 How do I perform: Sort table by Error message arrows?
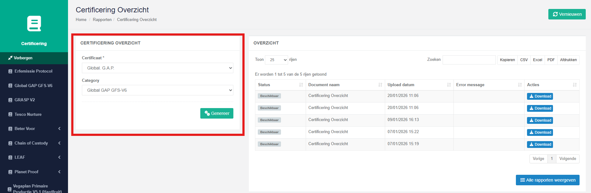[520, 85]
